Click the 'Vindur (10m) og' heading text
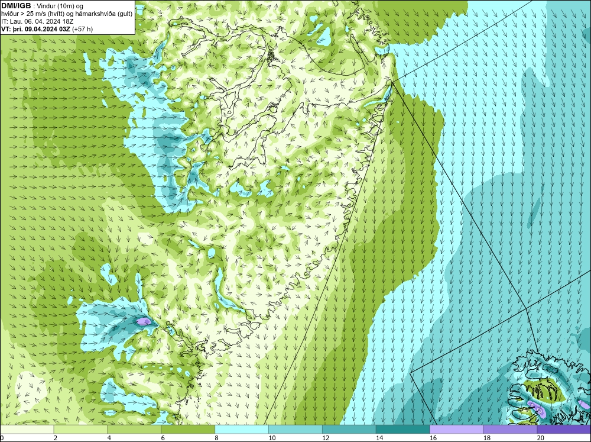The height and width of the screenshot is (442, 591). (60, 6)
